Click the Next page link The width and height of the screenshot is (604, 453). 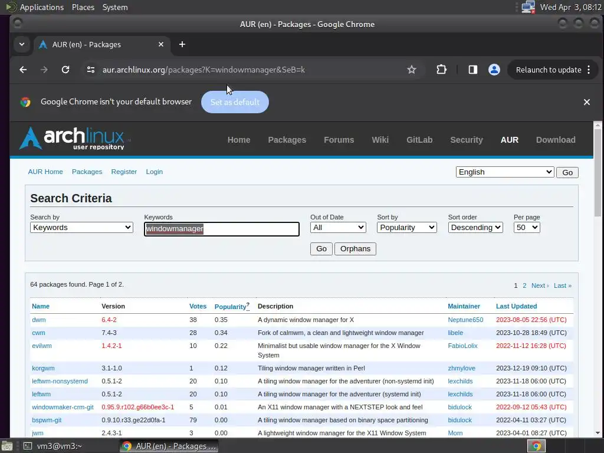540,285
